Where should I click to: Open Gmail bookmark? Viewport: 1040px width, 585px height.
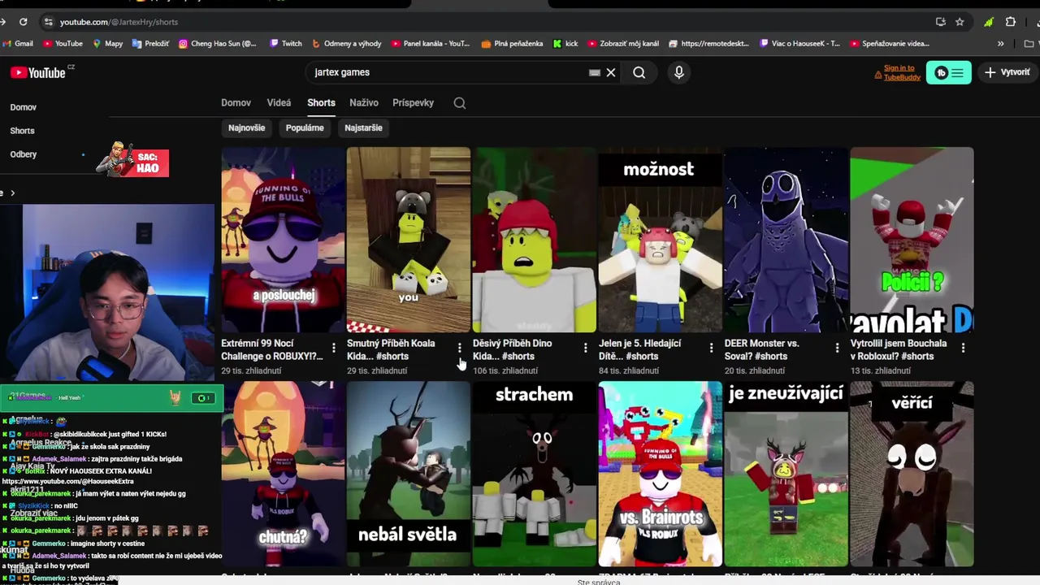click(x=18, y=44)
